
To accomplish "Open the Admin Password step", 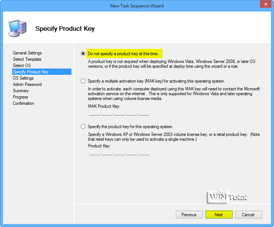I will pos(27,84).
